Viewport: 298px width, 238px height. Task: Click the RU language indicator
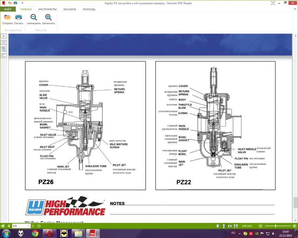click(x=233, y=233)
